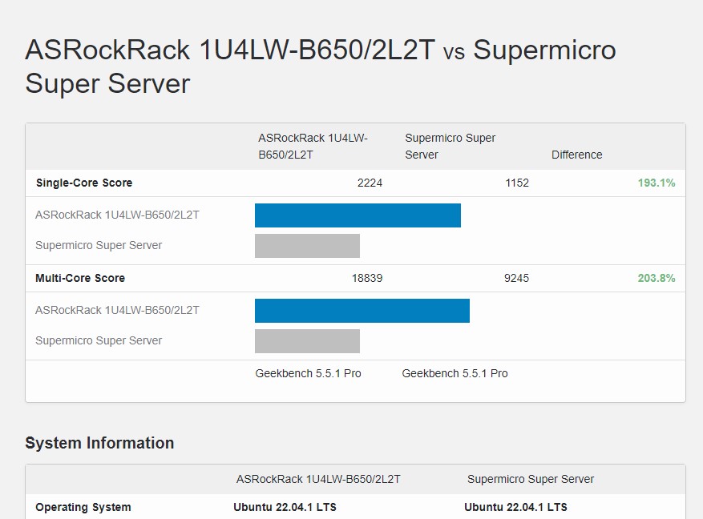
Task: Click the 1152 single-core score
Action: click(x=516, y=183)
